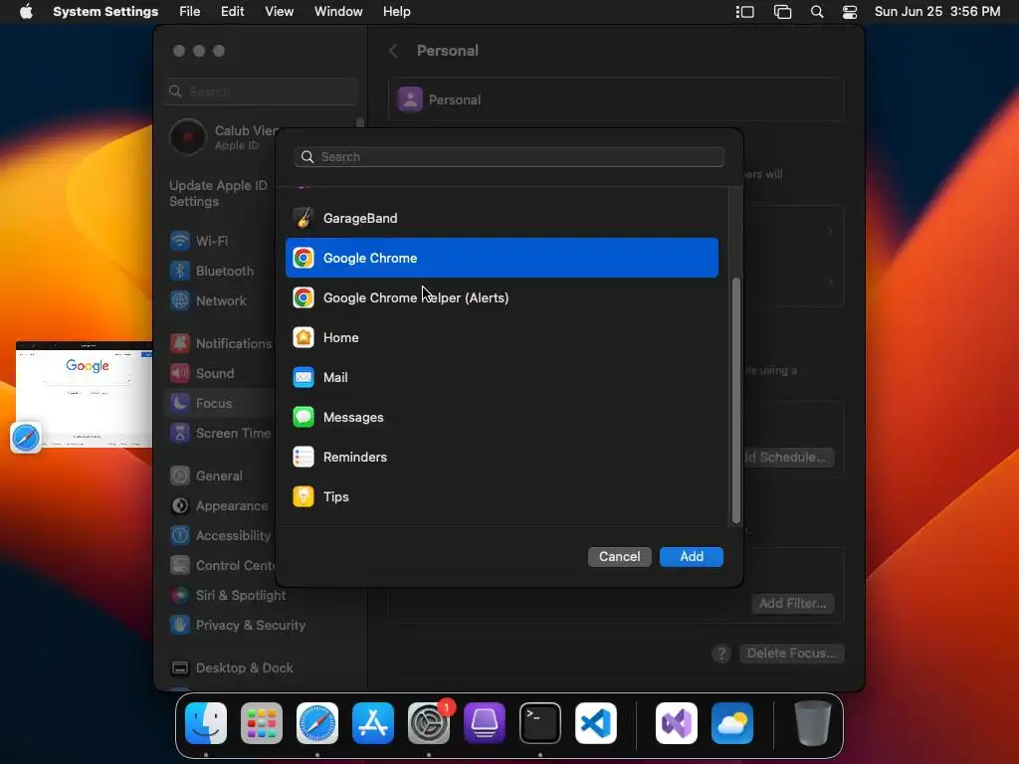
Task: Select General in the sidebar
Action: pyautogui.click(x=218, y=476)
